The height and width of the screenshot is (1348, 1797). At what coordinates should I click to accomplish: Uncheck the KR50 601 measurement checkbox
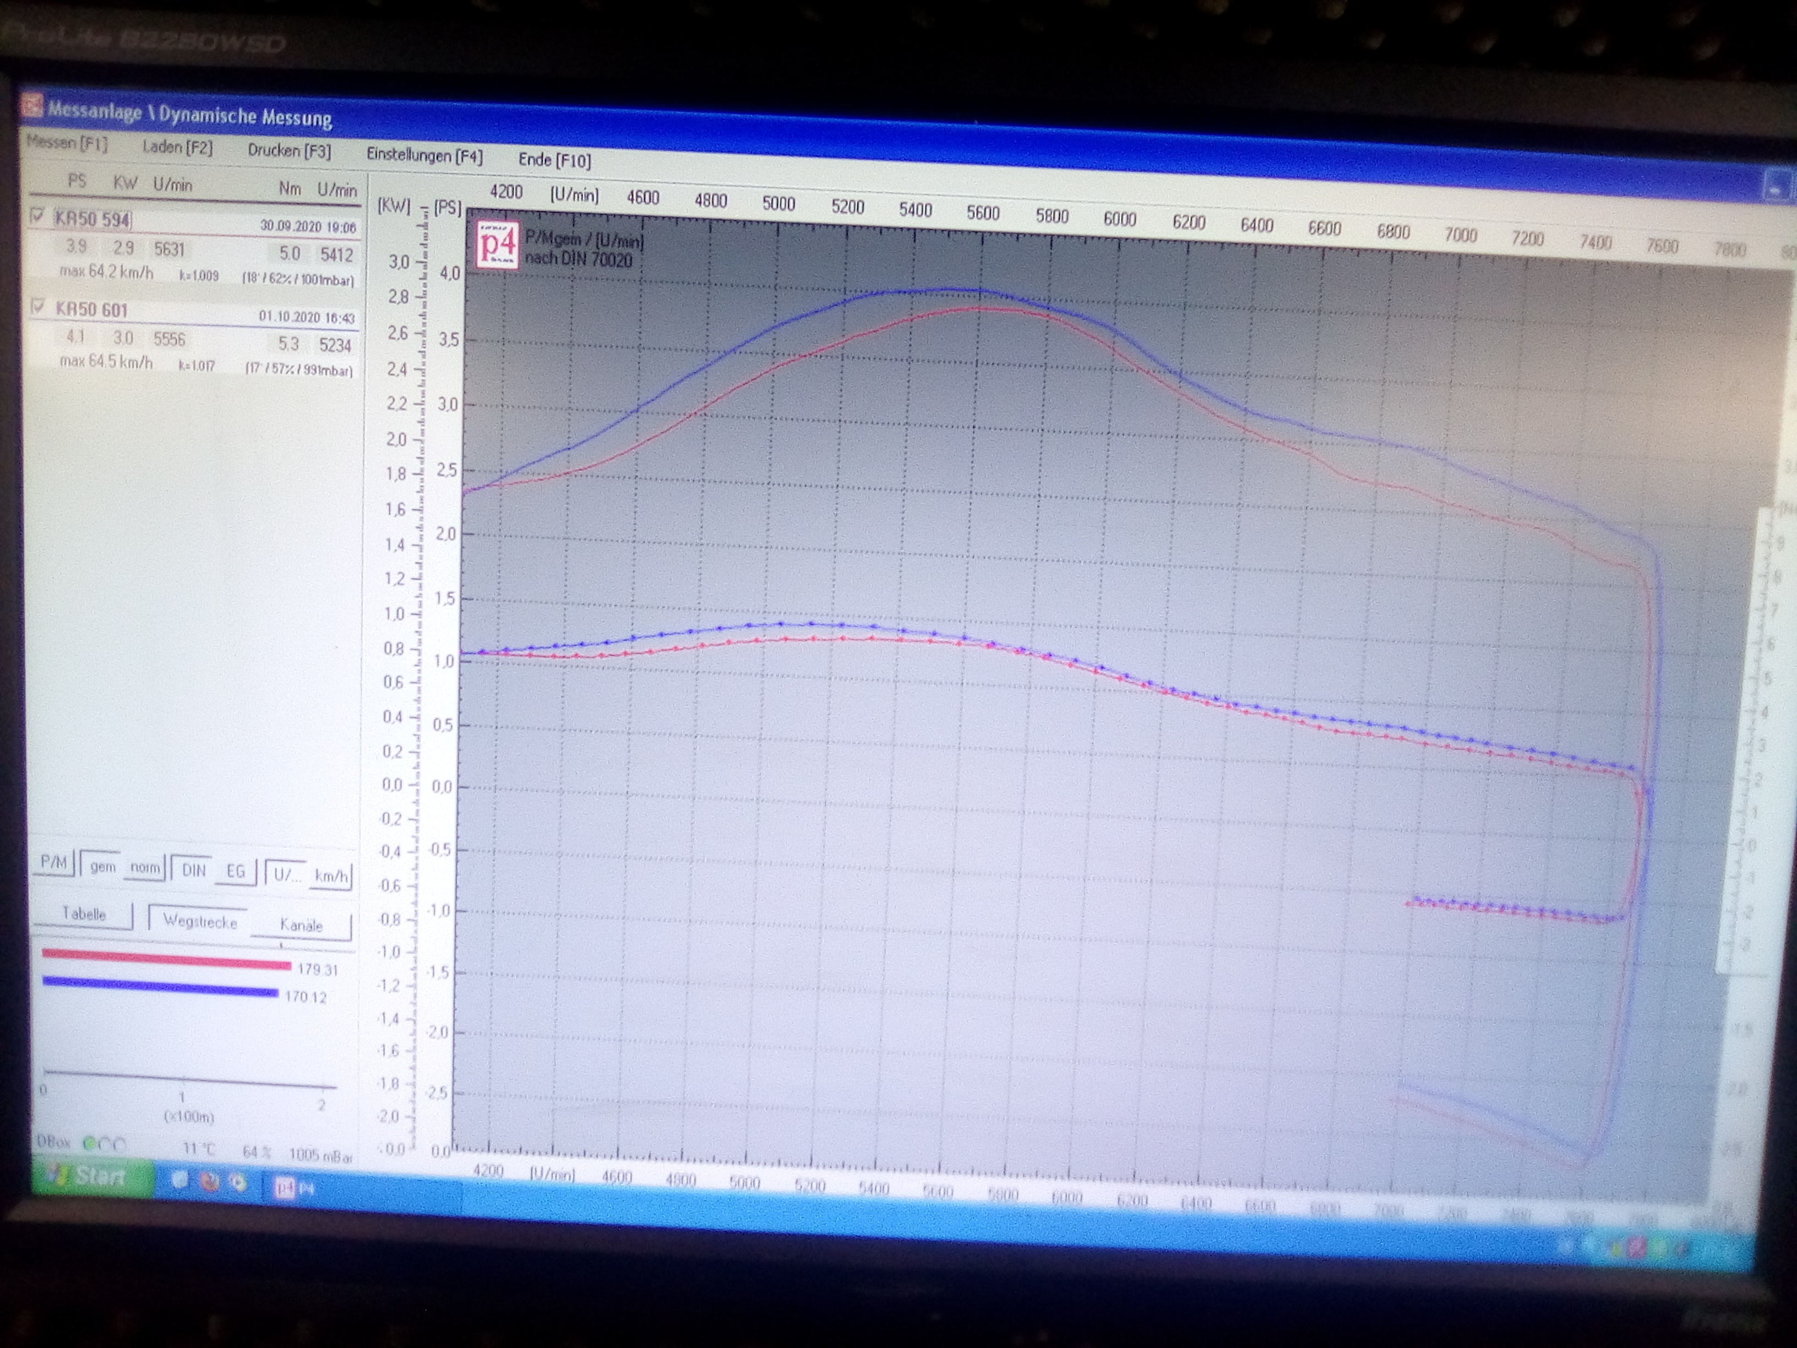tap(37, 306)
